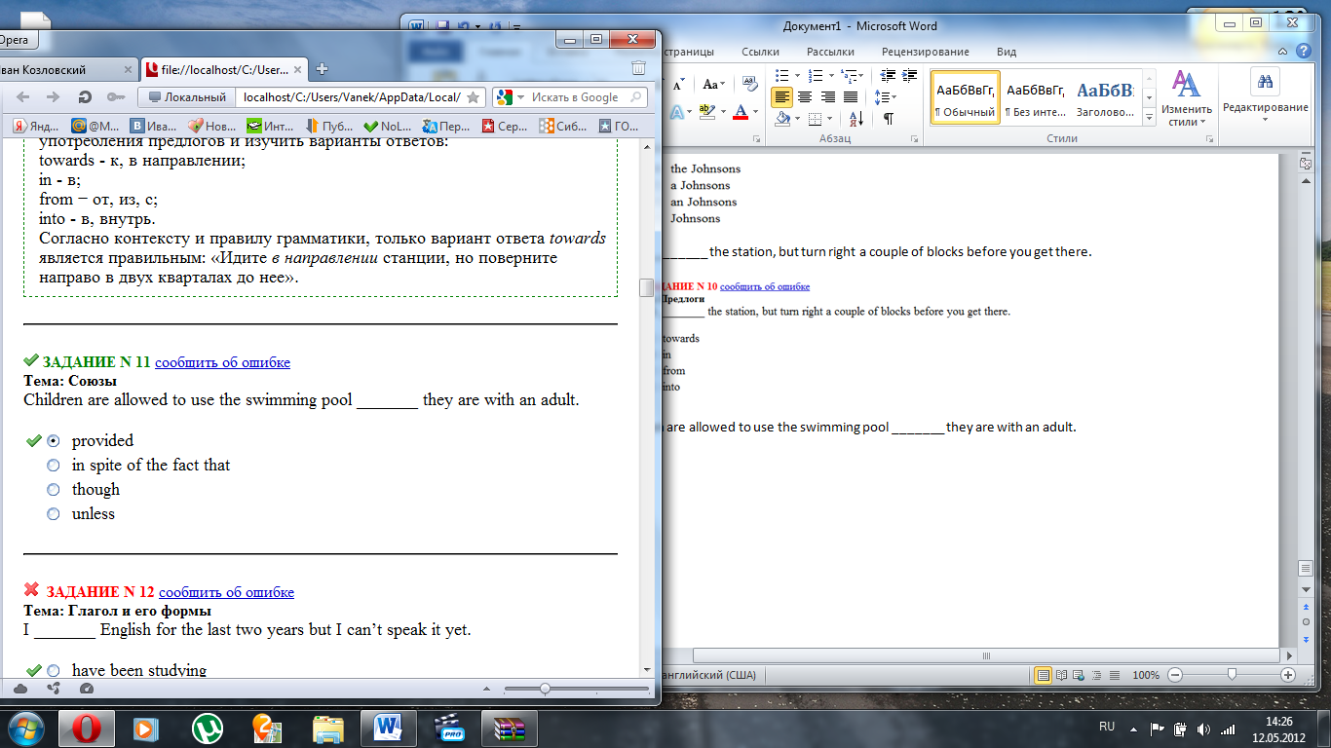Screen dimensions: 1331x748
Task: Select the 'though' radio button
Action: tap(54, 490)
